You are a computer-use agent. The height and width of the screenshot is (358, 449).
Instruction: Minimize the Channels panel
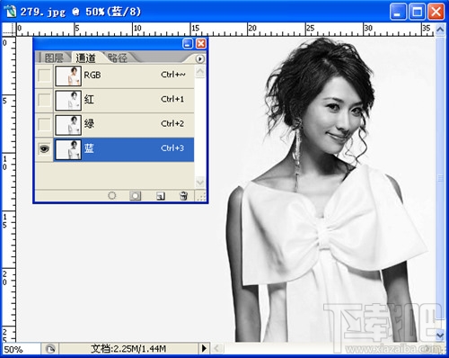click(188, 44)
